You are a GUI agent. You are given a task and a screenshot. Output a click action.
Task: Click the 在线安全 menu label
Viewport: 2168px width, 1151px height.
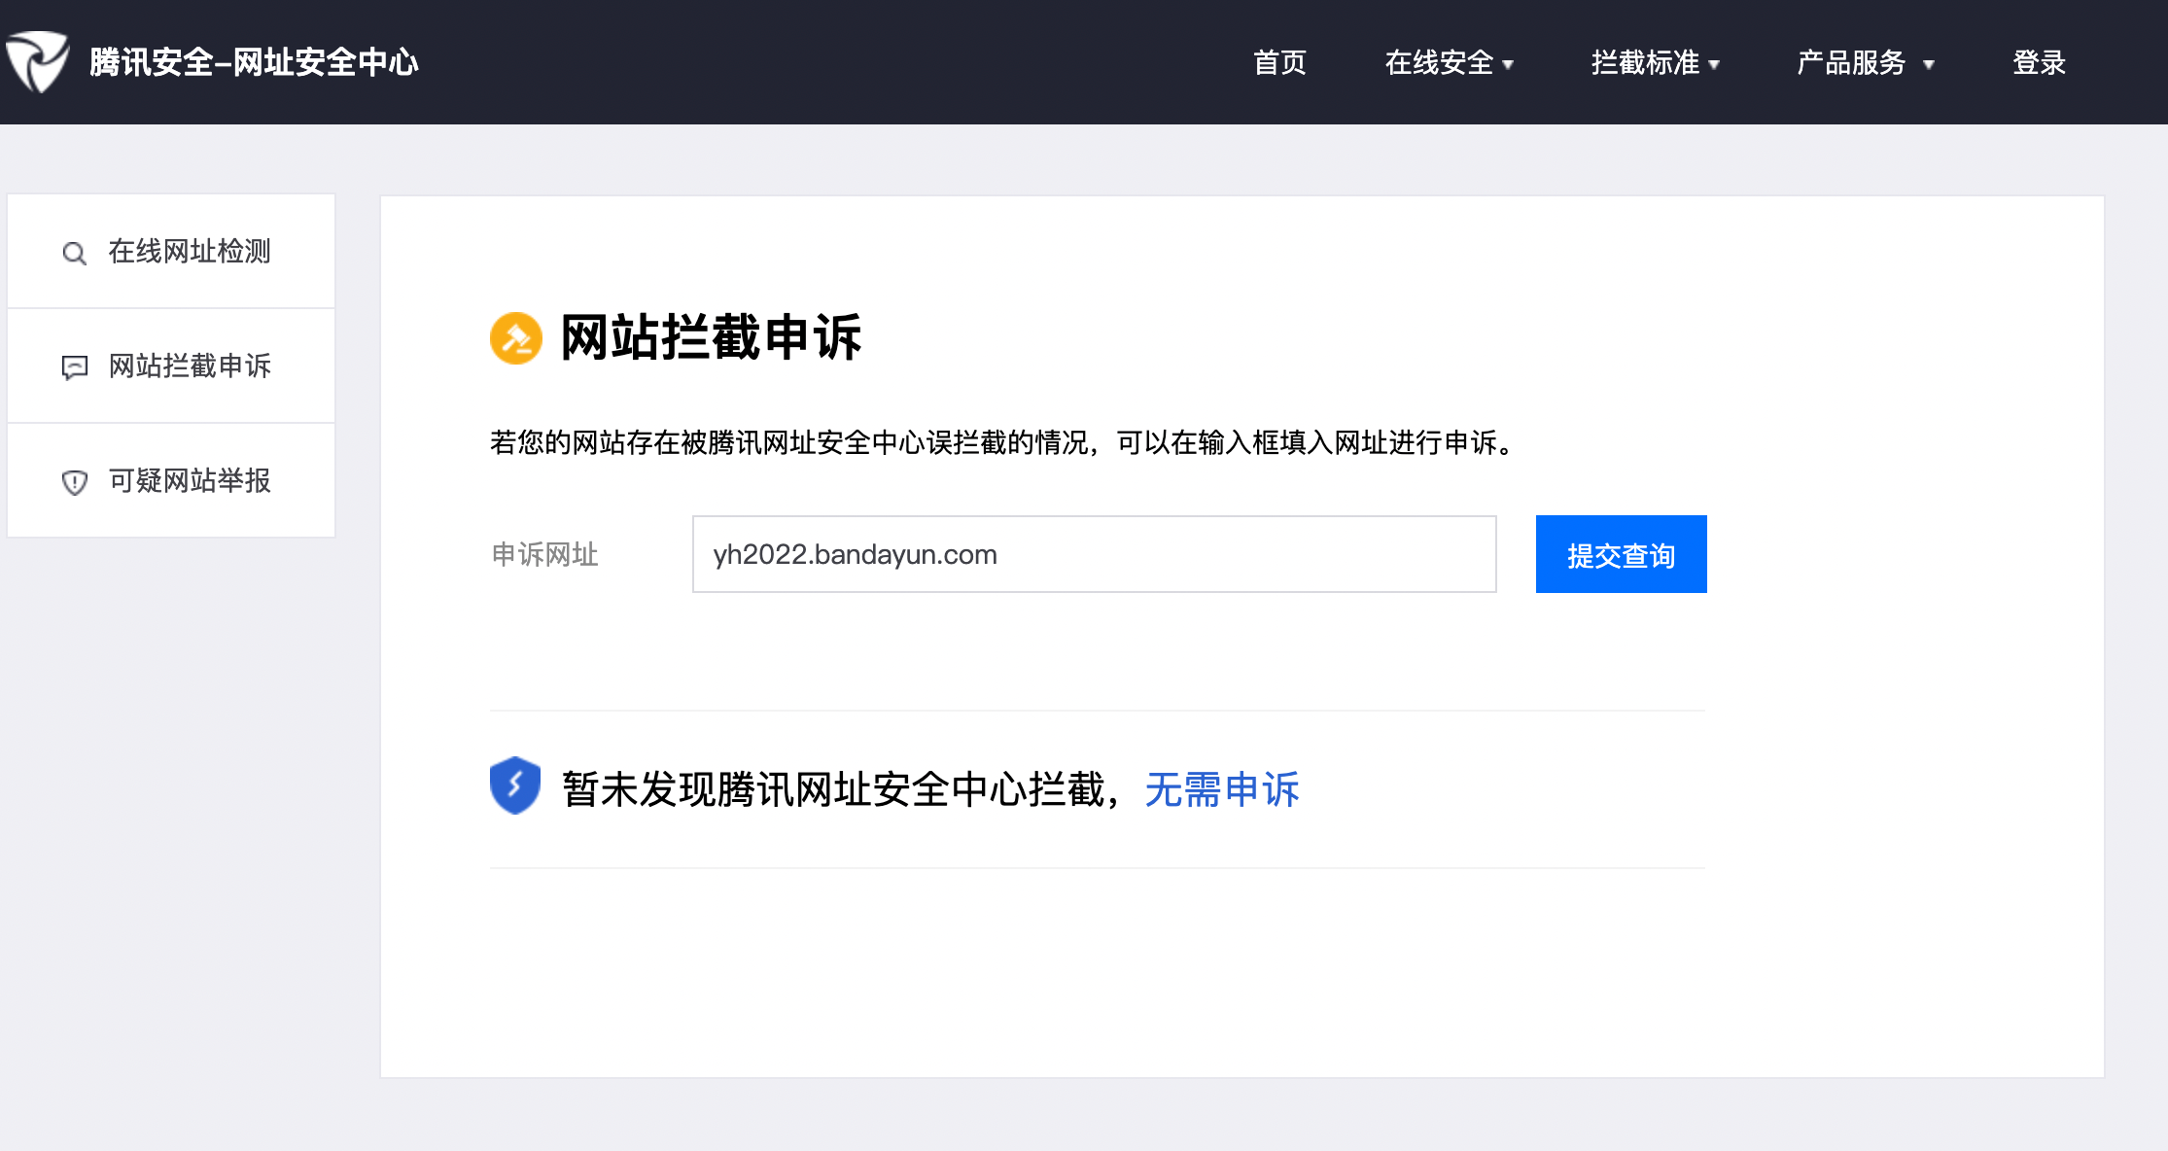tap(1439, 62)
